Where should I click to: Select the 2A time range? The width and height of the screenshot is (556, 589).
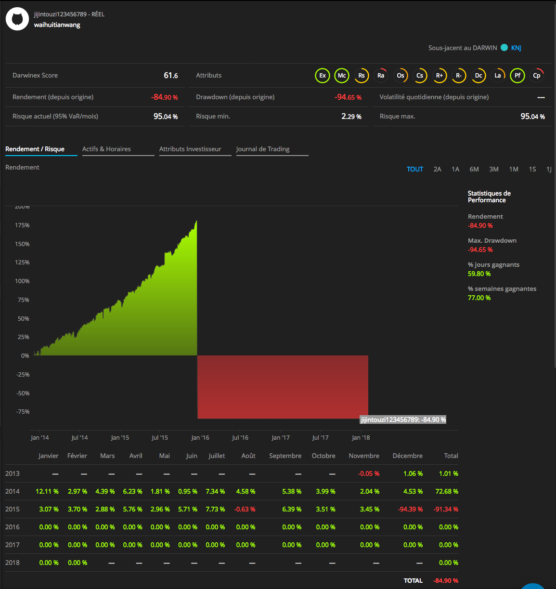point(437,169)
